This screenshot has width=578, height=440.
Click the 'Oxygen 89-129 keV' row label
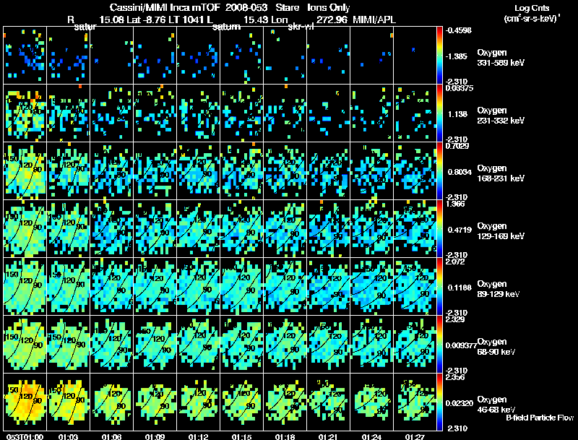(499, 289)
